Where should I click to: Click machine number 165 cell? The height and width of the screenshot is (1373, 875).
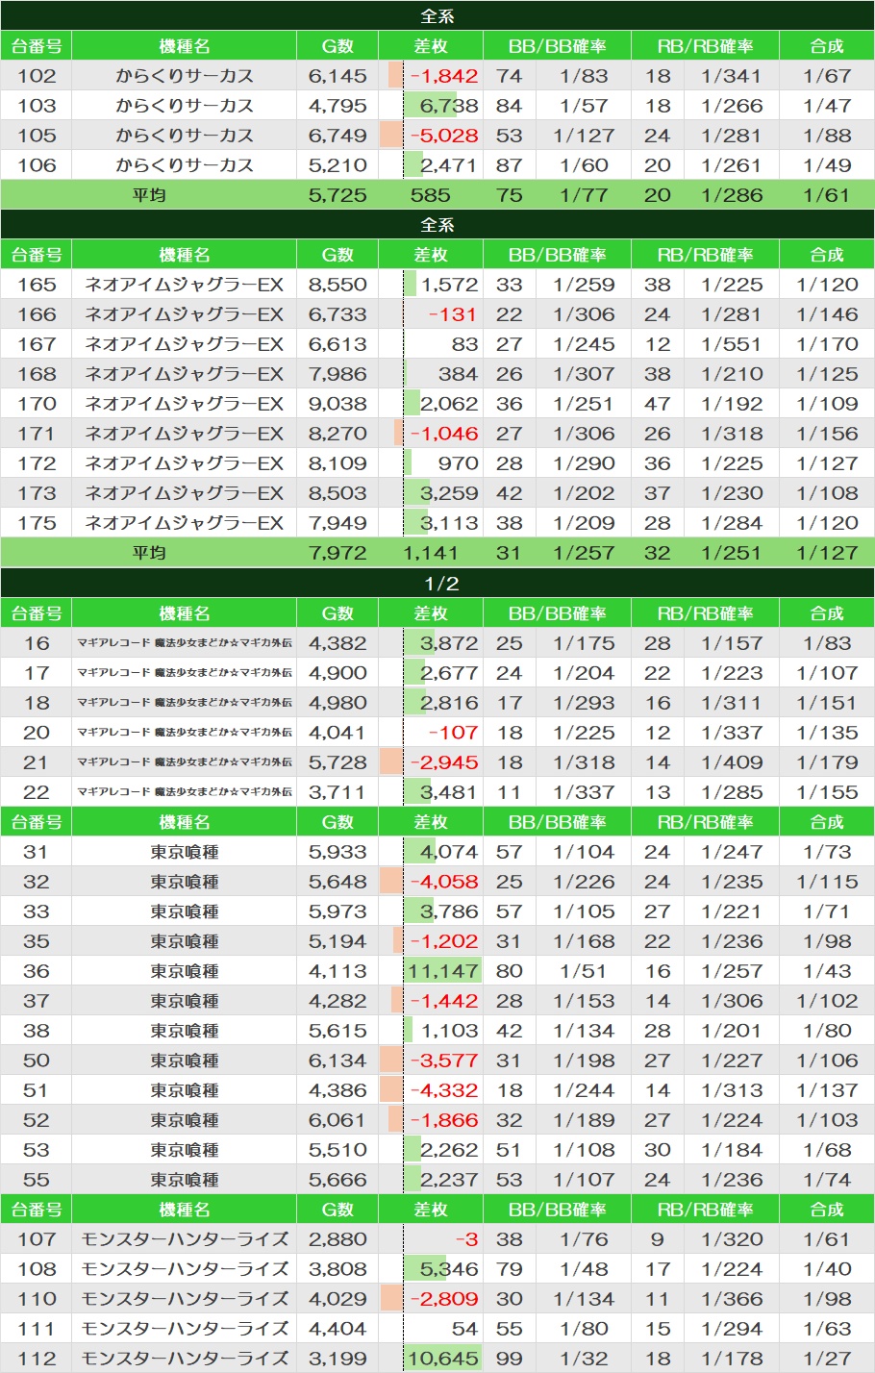point(37,285)
